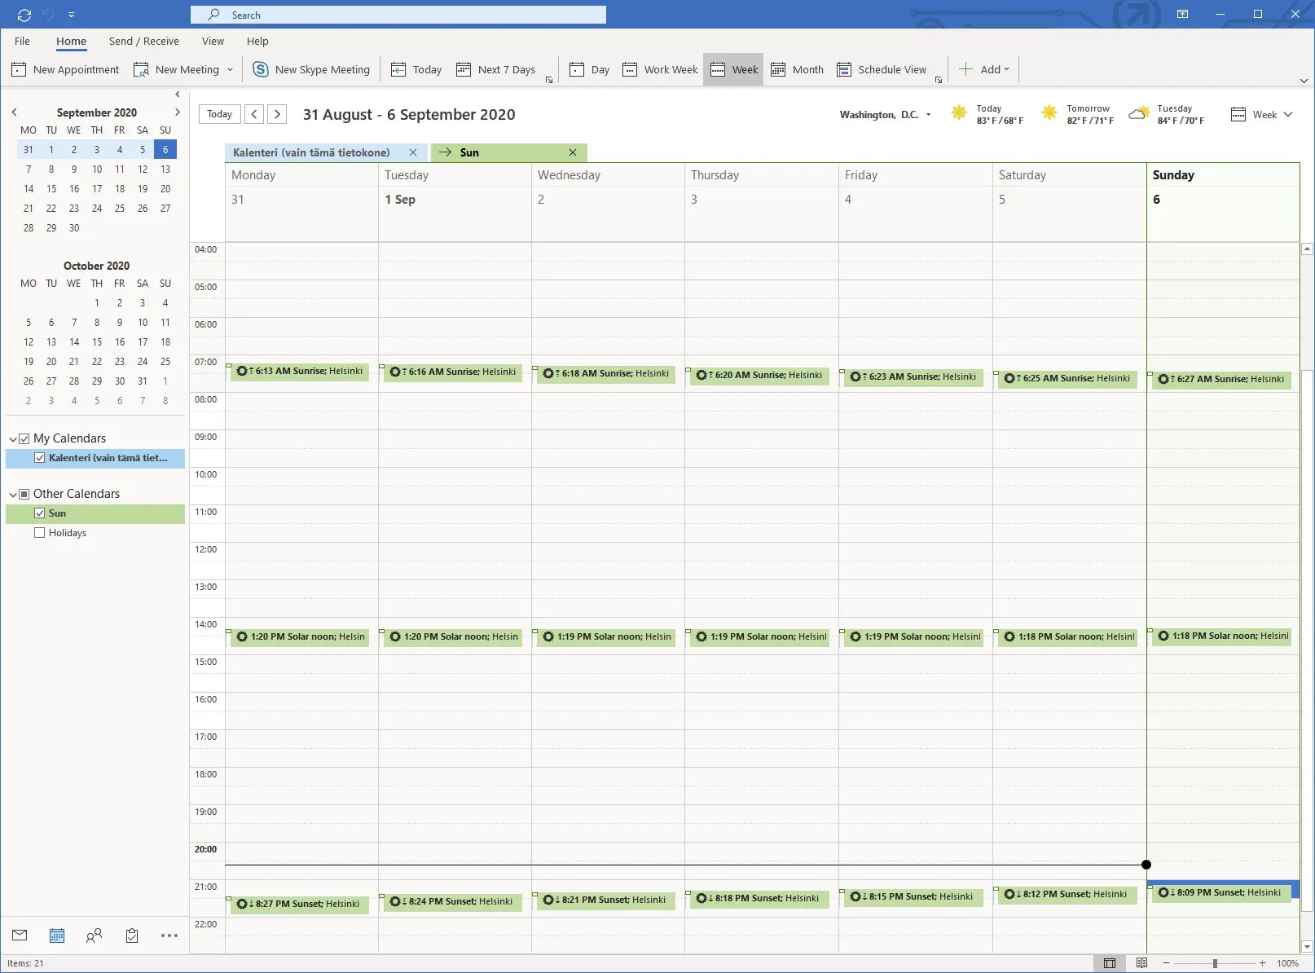Select the Sun calendar tab
Image resolution: width=1315 pixels, height=973 pixels.
470,152
